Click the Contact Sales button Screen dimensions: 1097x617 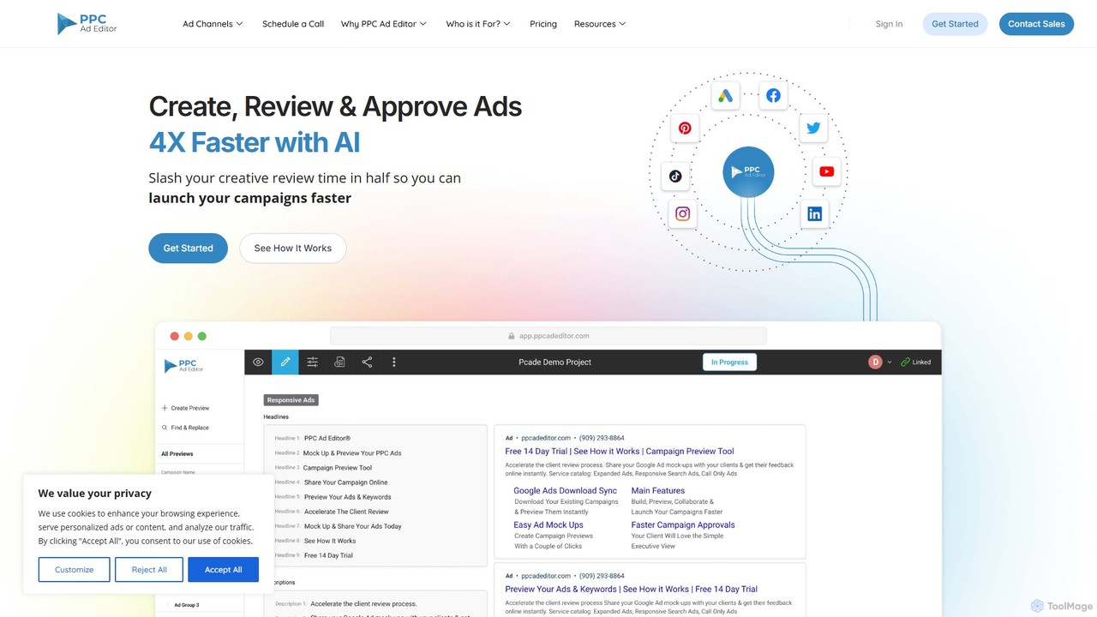coord(1036,24)
